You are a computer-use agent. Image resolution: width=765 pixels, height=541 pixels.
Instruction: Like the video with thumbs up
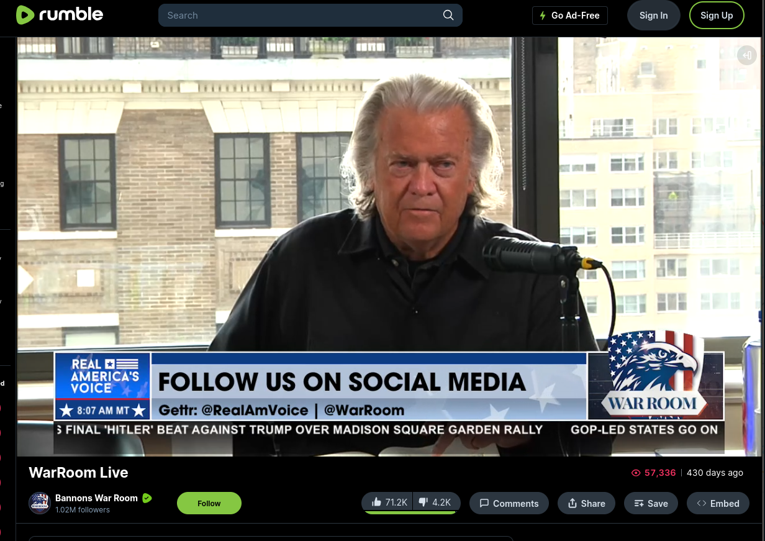(388, 502)
